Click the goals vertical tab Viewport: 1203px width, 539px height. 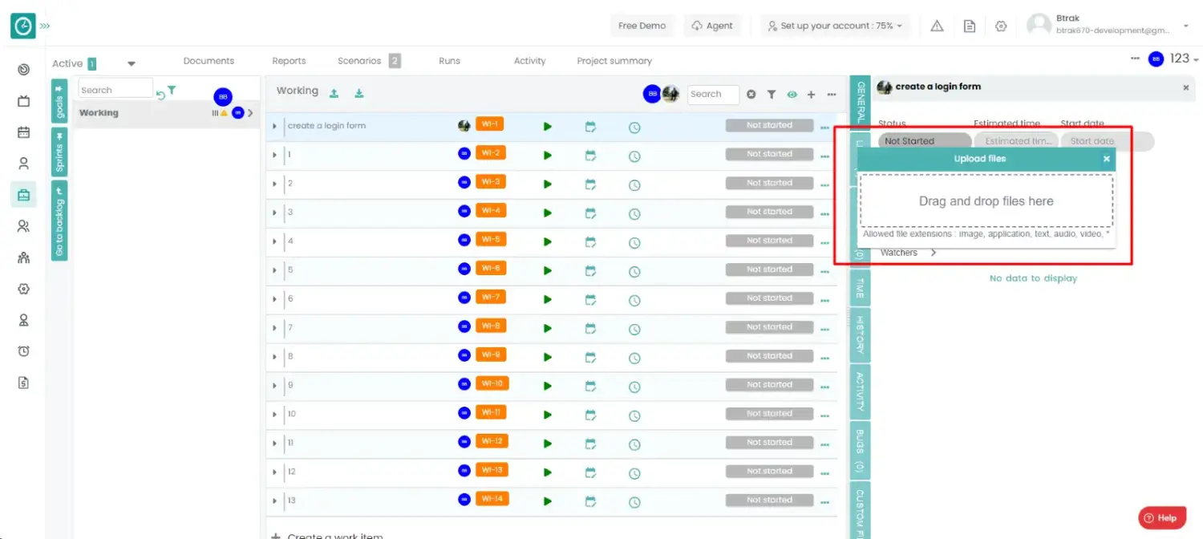(x=59, y=101)
